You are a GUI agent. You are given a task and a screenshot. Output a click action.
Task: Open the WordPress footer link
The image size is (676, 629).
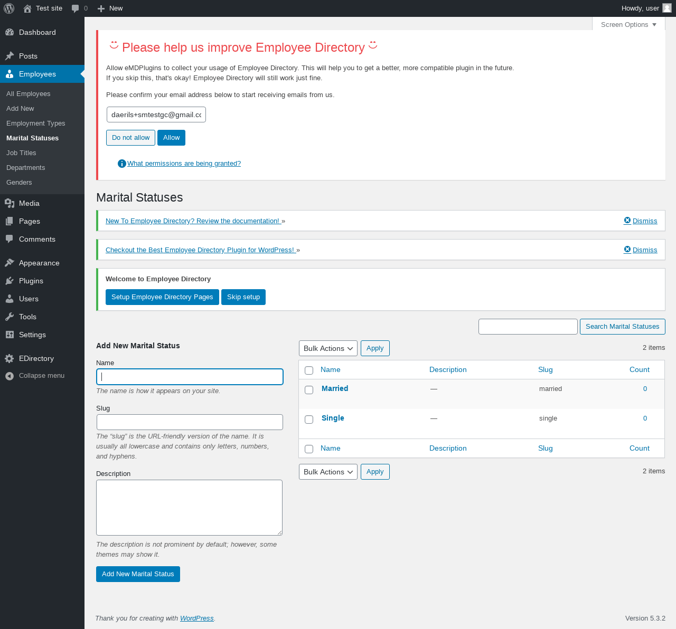coord(197,618)
